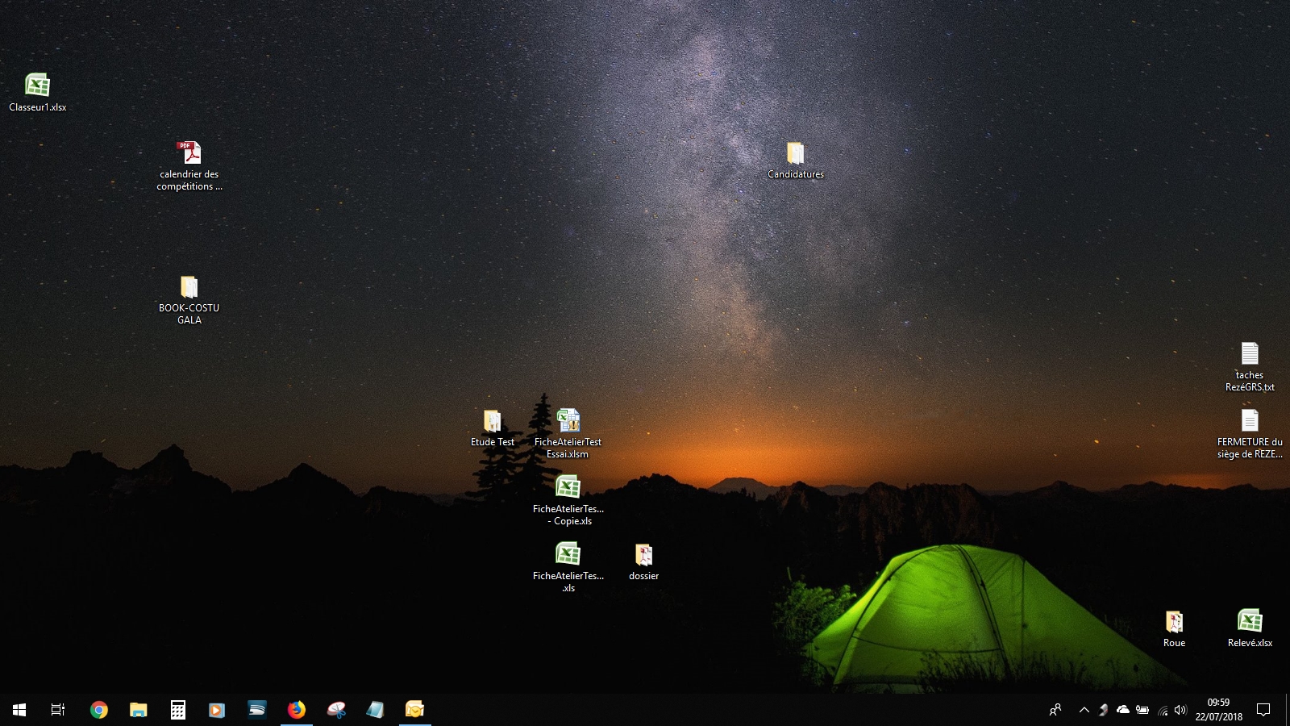Open the Action Center notifications
This screenshot has height=726, width=1290.
[x=1263, y=710]
